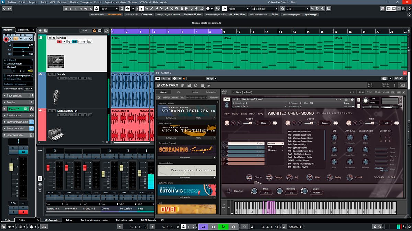Expand the Acordes inspector section
The width and height of the screenshot is (412, 231).
[18, 102]
